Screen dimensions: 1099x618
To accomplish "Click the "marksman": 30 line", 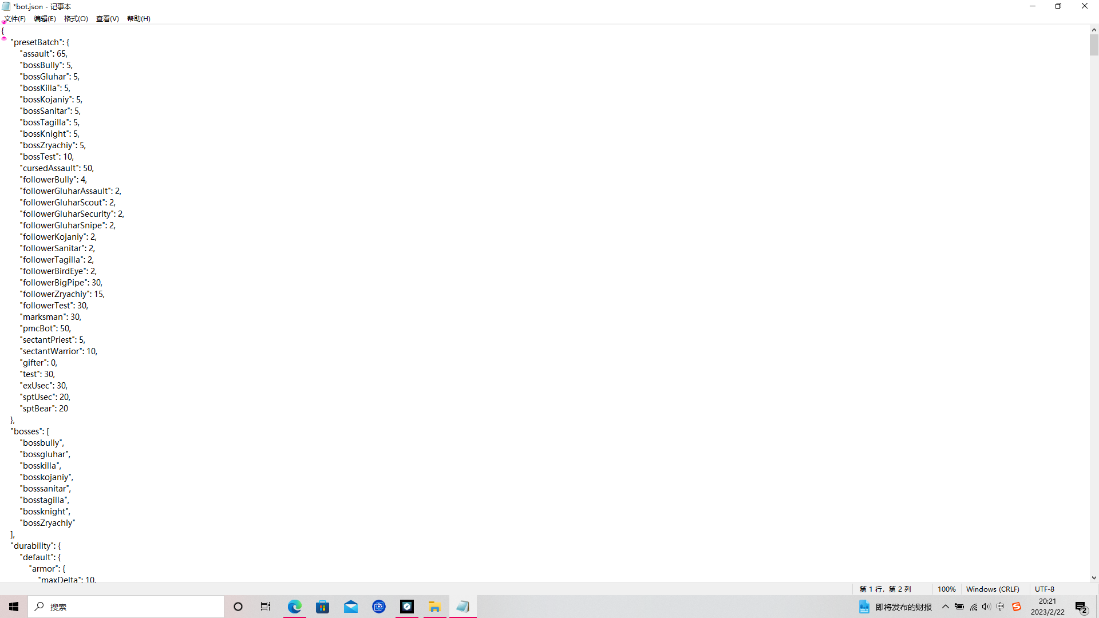I will [51, 317].
